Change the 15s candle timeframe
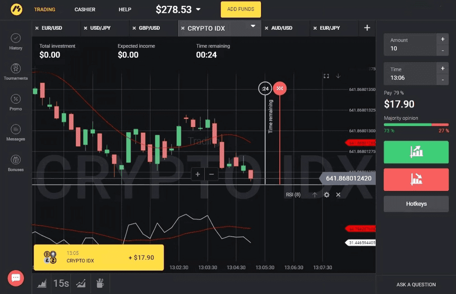Viewport: 456px width, 294px height. pos(61,283)
